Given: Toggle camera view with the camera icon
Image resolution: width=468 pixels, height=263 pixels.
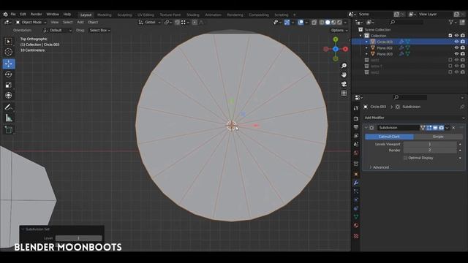Looking at the screenshot, I should (x=344, y=84).
